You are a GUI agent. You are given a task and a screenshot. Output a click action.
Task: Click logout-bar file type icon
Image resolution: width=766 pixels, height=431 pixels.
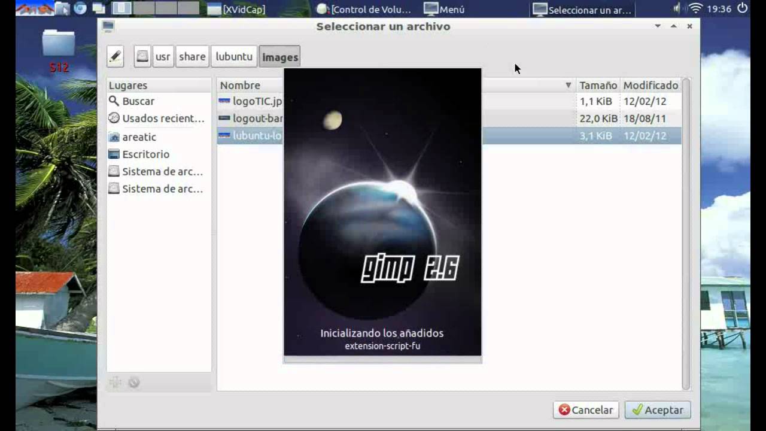click(x=224, y=119)
